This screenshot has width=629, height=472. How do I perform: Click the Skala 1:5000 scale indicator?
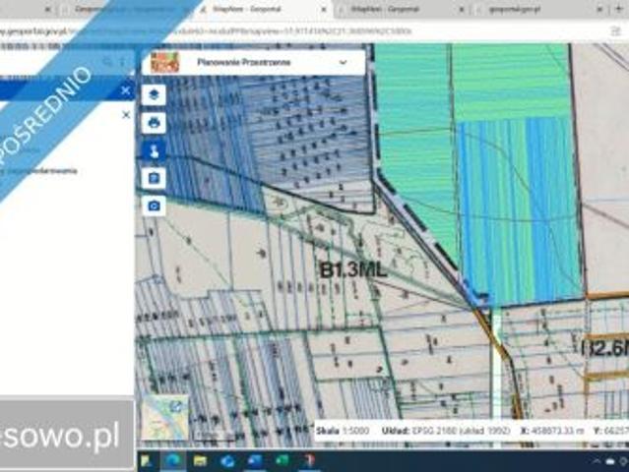tap(350, 431)
